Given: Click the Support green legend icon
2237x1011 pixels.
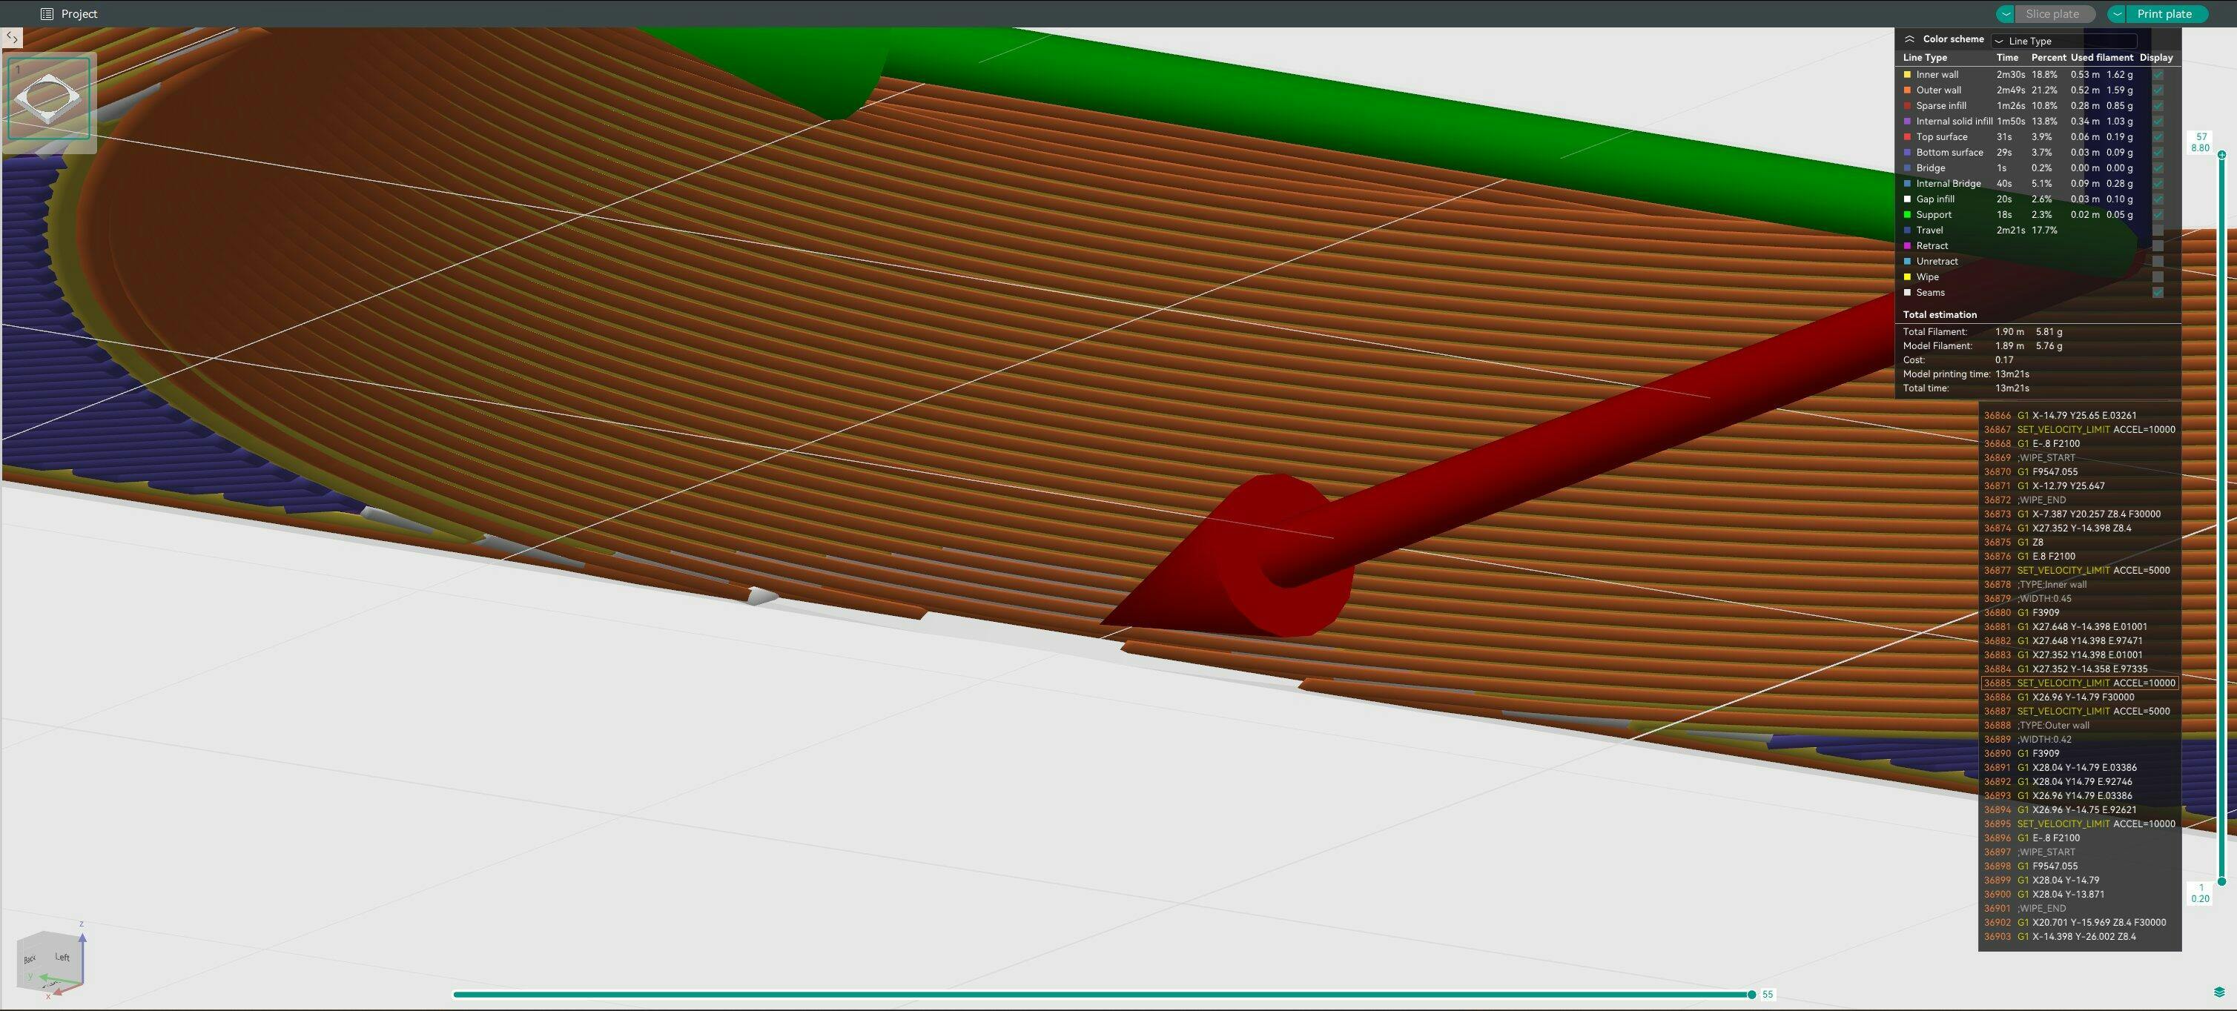Looking at the screenshot, I should 1908,214.
